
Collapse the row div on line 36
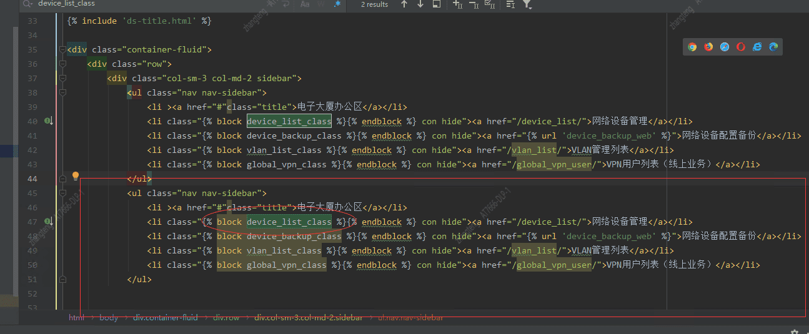pyautogui.click(x=62, y=64)
